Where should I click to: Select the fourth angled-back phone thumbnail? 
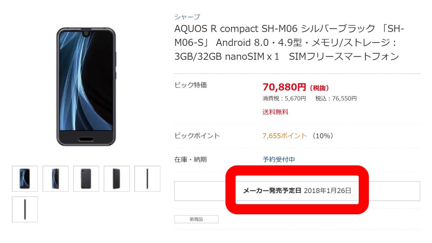click(x=117, y=179)
